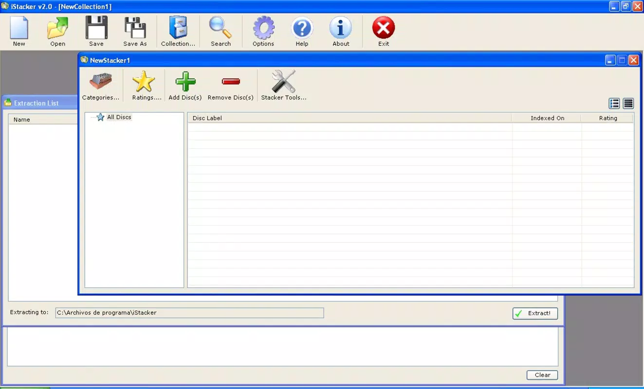Sort by the Rating column header
The width and height of the screenshot is (644, 389).
coord(607,118)
